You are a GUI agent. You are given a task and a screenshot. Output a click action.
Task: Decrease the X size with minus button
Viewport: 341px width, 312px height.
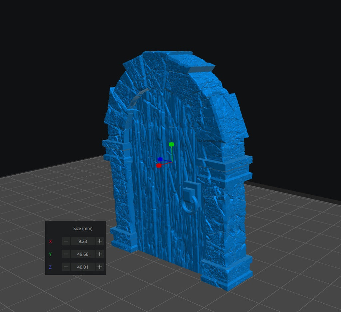tap(66, 241)
